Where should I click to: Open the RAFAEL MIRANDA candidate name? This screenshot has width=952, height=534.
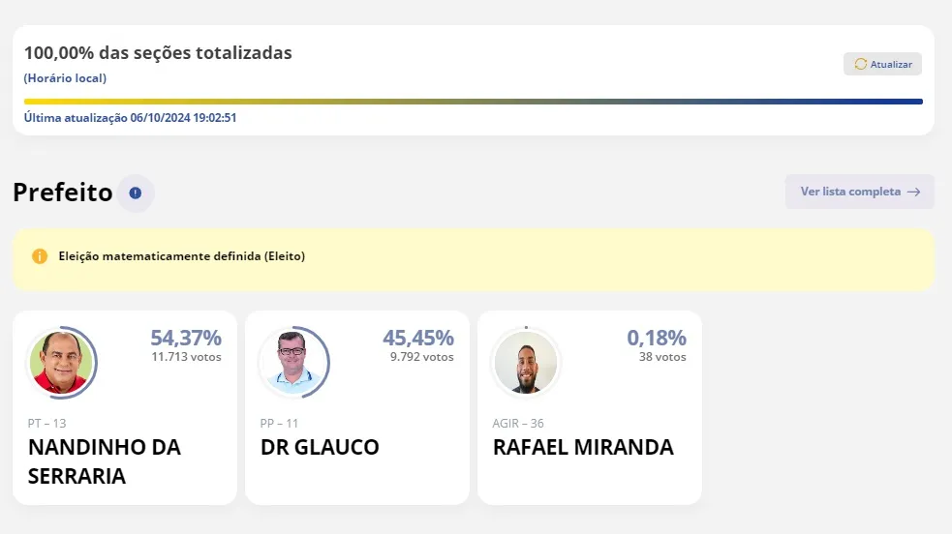[x=583, y=447]
